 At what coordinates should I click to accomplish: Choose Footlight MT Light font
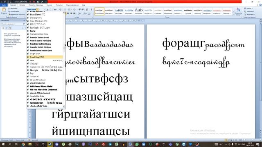click(x=45, y=27)
